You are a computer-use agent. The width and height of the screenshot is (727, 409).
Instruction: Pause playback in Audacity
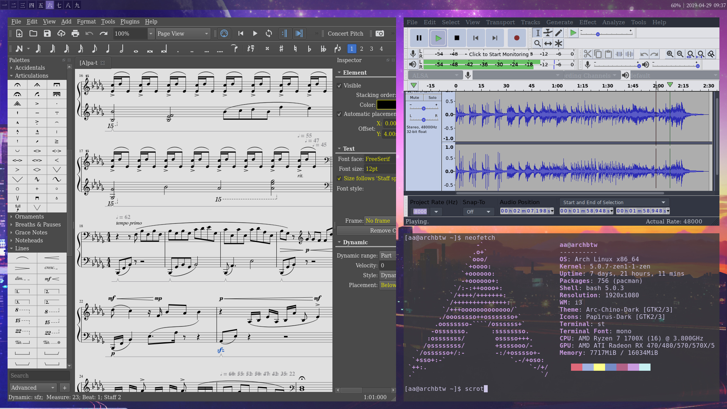pos(419,38)
